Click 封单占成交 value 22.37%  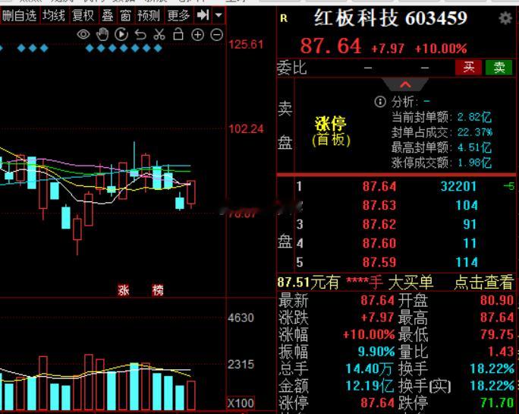[475, 132]
